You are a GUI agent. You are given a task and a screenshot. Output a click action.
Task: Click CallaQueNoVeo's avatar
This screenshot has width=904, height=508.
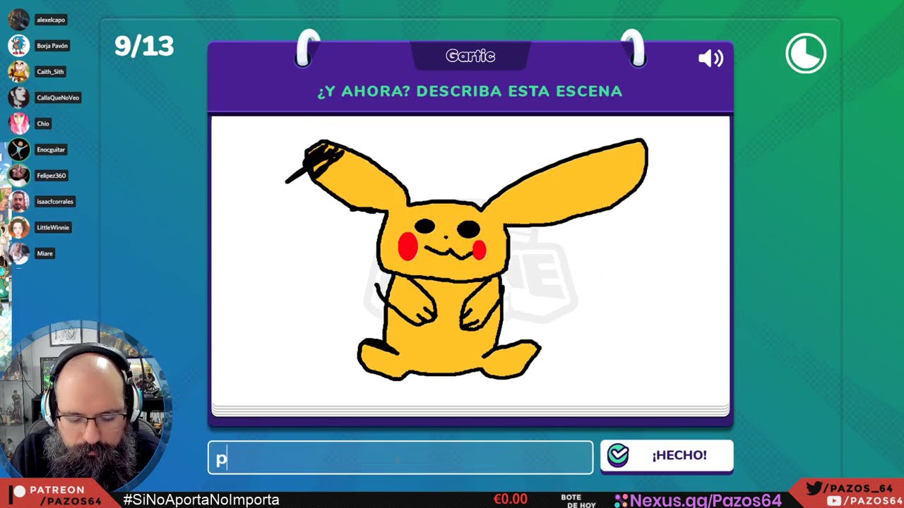(19, 97)
